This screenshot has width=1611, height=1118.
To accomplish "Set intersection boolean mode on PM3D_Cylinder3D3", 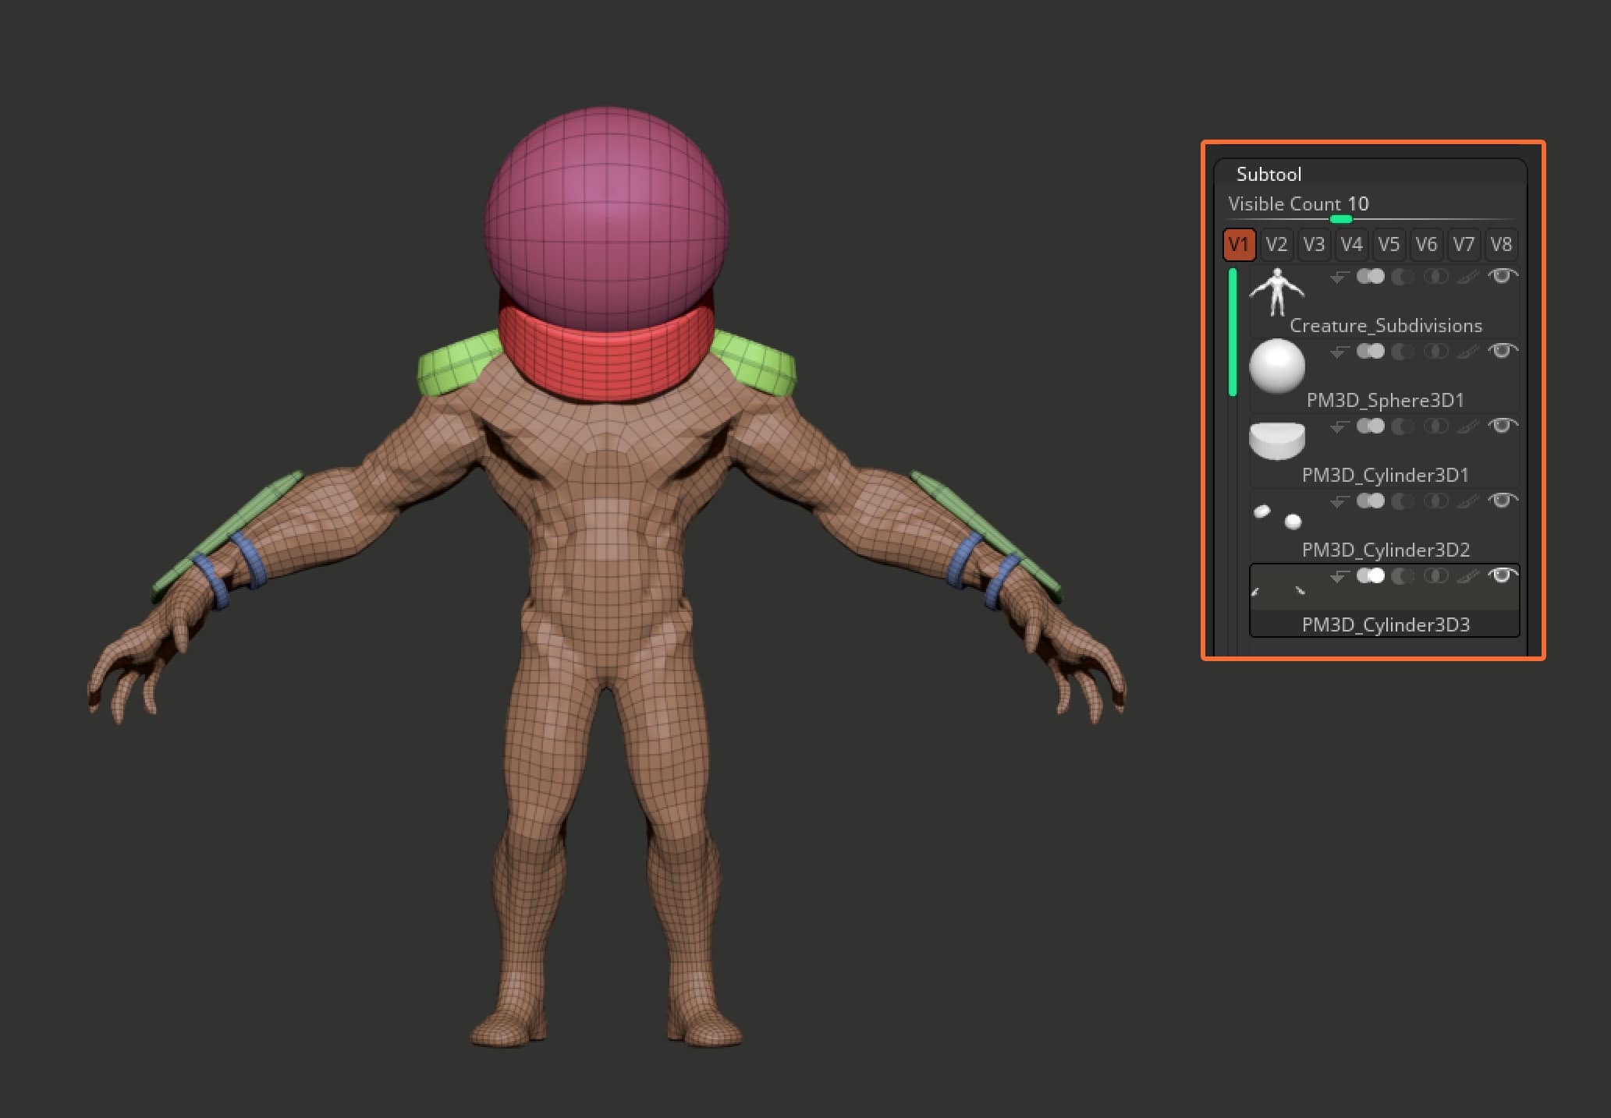I will tap(1435, 575).
